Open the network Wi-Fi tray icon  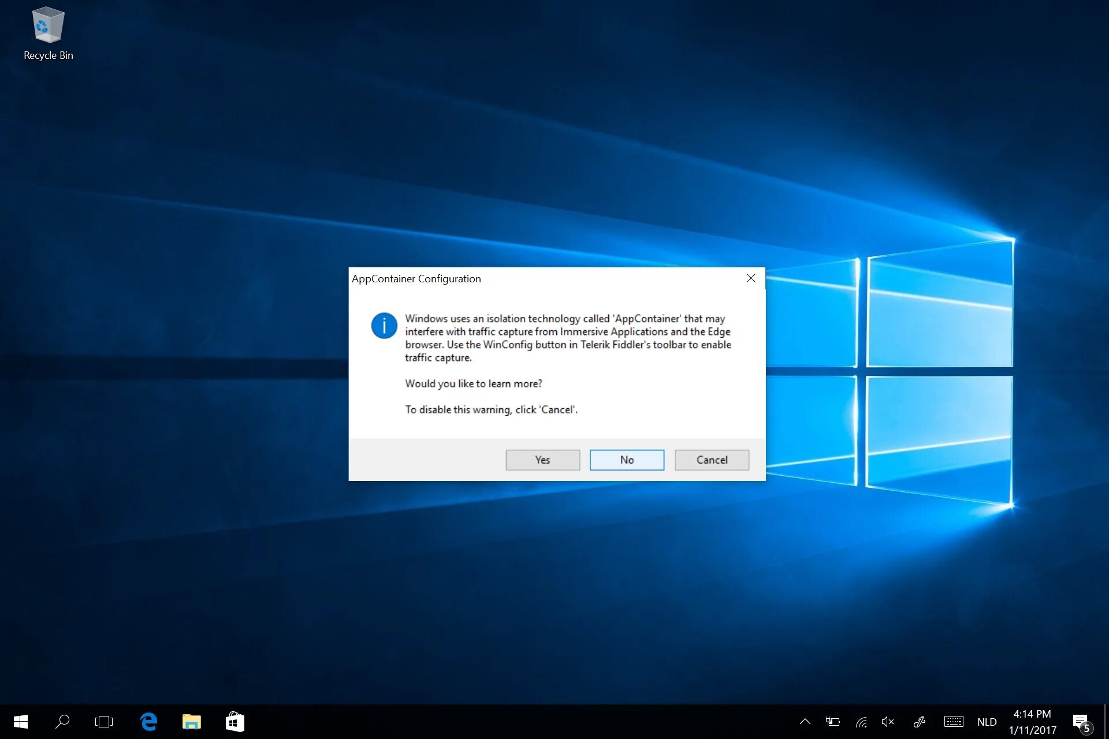click(861, 722)
